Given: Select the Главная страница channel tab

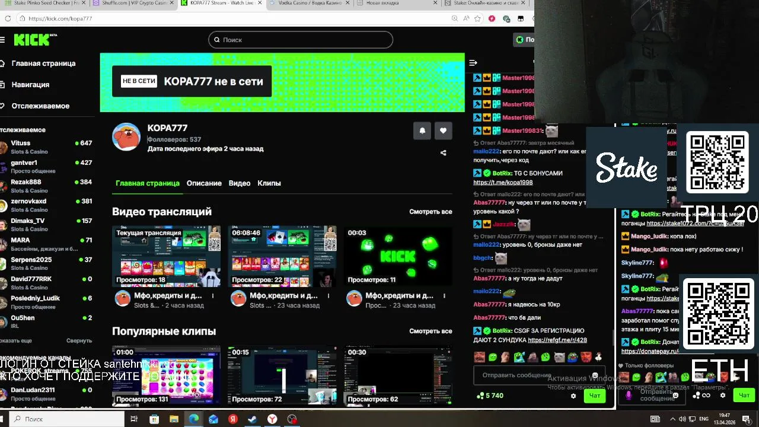Looking at the screenshot, I should [148, 183].
